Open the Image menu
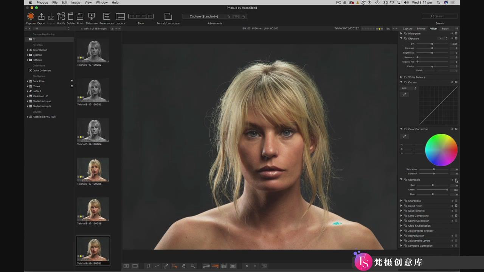484x272 pixels. pos(76,3)
